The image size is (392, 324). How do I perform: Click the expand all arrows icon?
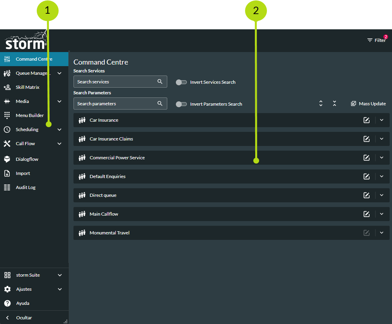321,103
